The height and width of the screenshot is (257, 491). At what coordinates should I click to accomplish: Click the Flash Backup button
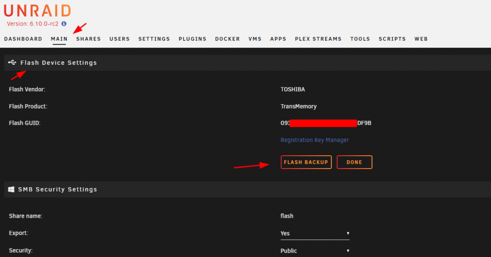tap(306, 162)
